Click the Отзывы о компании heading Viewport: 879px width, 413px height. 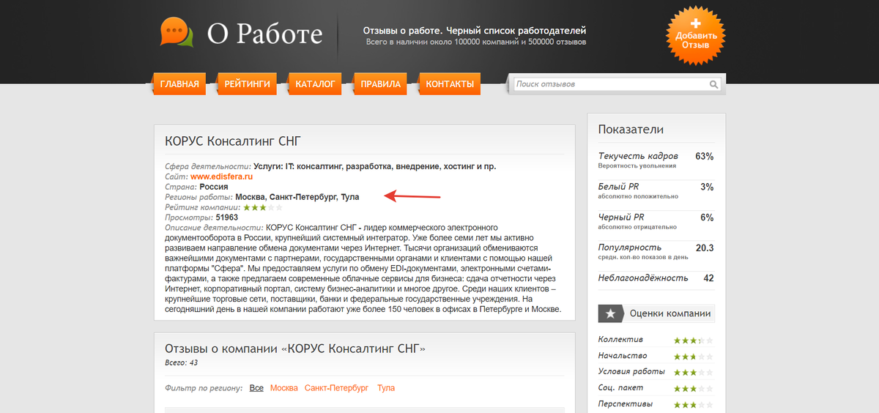[295, 349]
